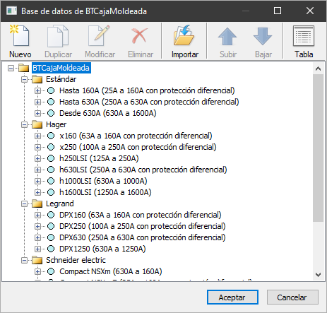Click the Subir up arrow icon
The height and width of the screenshot is (313, 327).
tap(227, 36)
